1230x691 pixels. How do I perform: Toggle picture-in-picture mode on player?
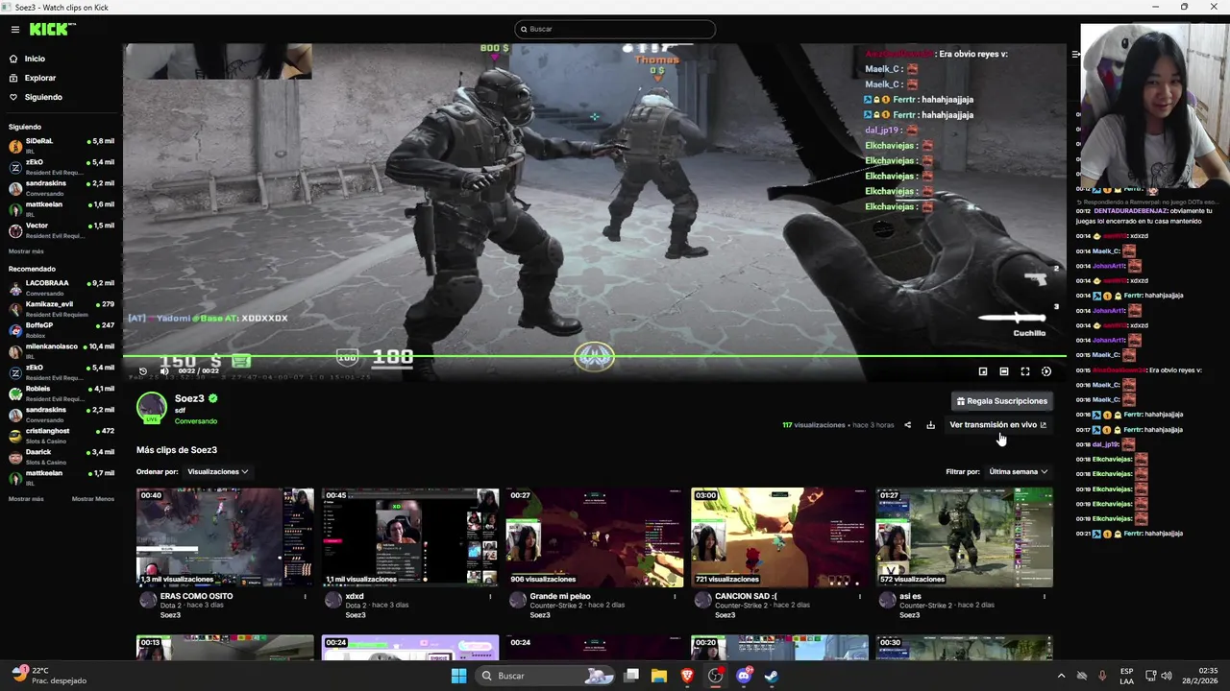(x=983, y=371)
